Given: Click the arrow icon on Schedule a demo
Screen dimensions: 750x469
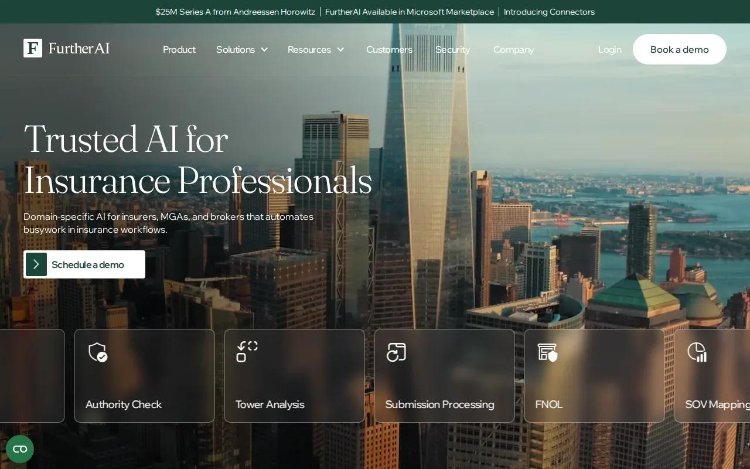Looking at the screenshot, I should (36, 264).
